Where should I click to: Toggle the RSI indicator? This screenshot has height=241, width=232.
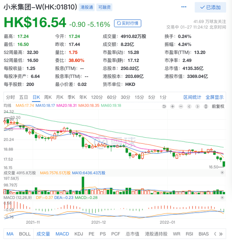tap(189, 234)
